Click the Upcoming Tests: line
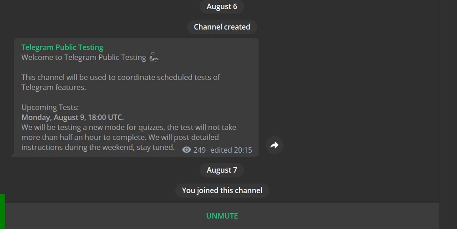The width and height of the screenshot is (457, 229). [50, 107]
